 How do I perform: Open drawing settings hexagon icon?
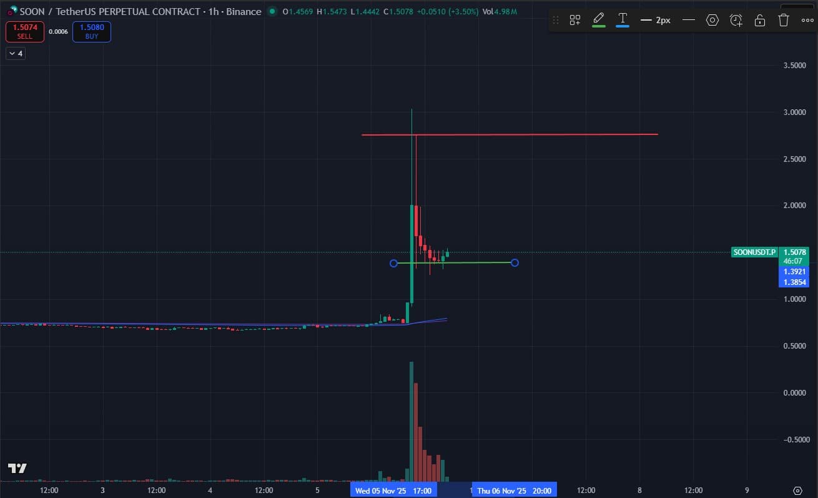coord(712,20)
